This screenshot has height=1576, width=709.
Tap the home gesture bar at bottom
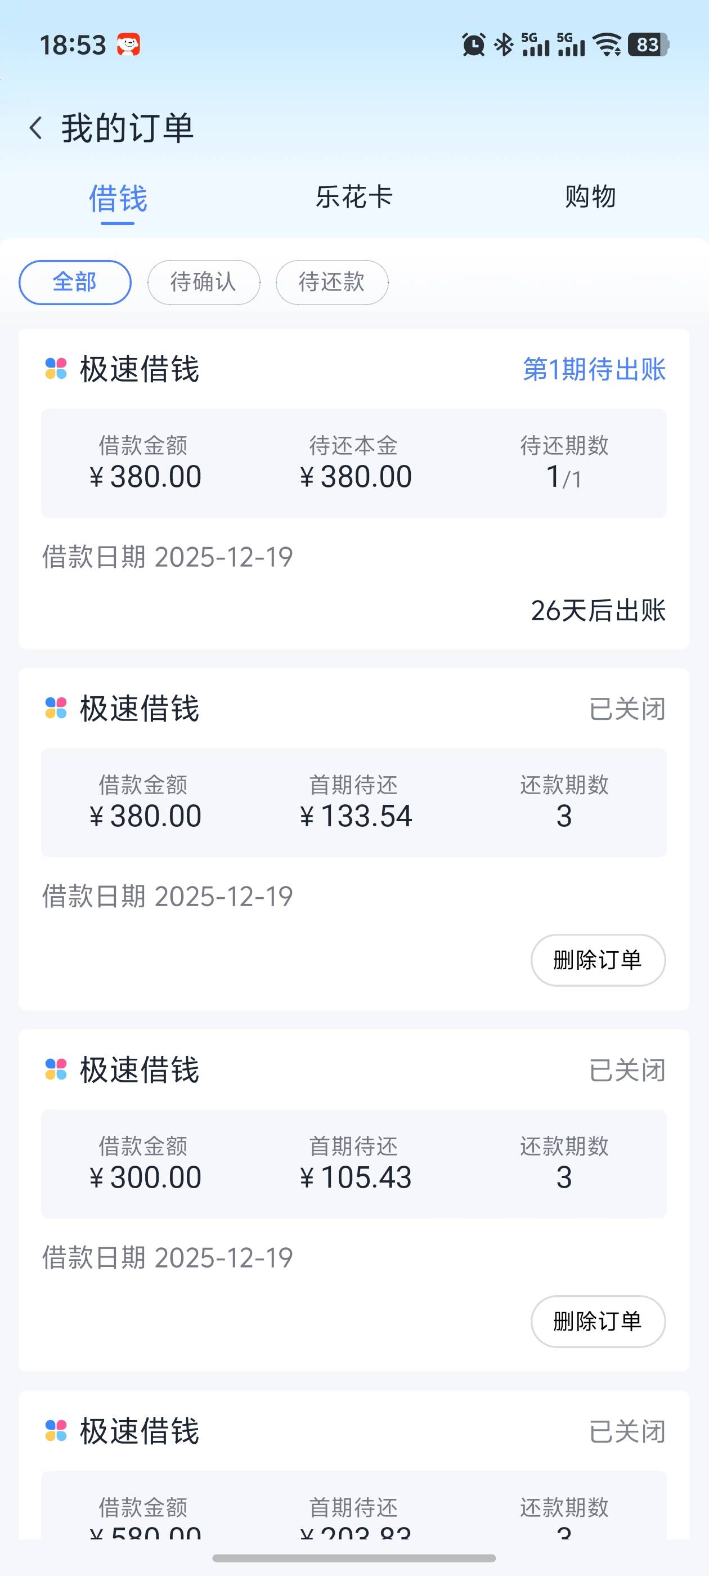pos(353,1557)
